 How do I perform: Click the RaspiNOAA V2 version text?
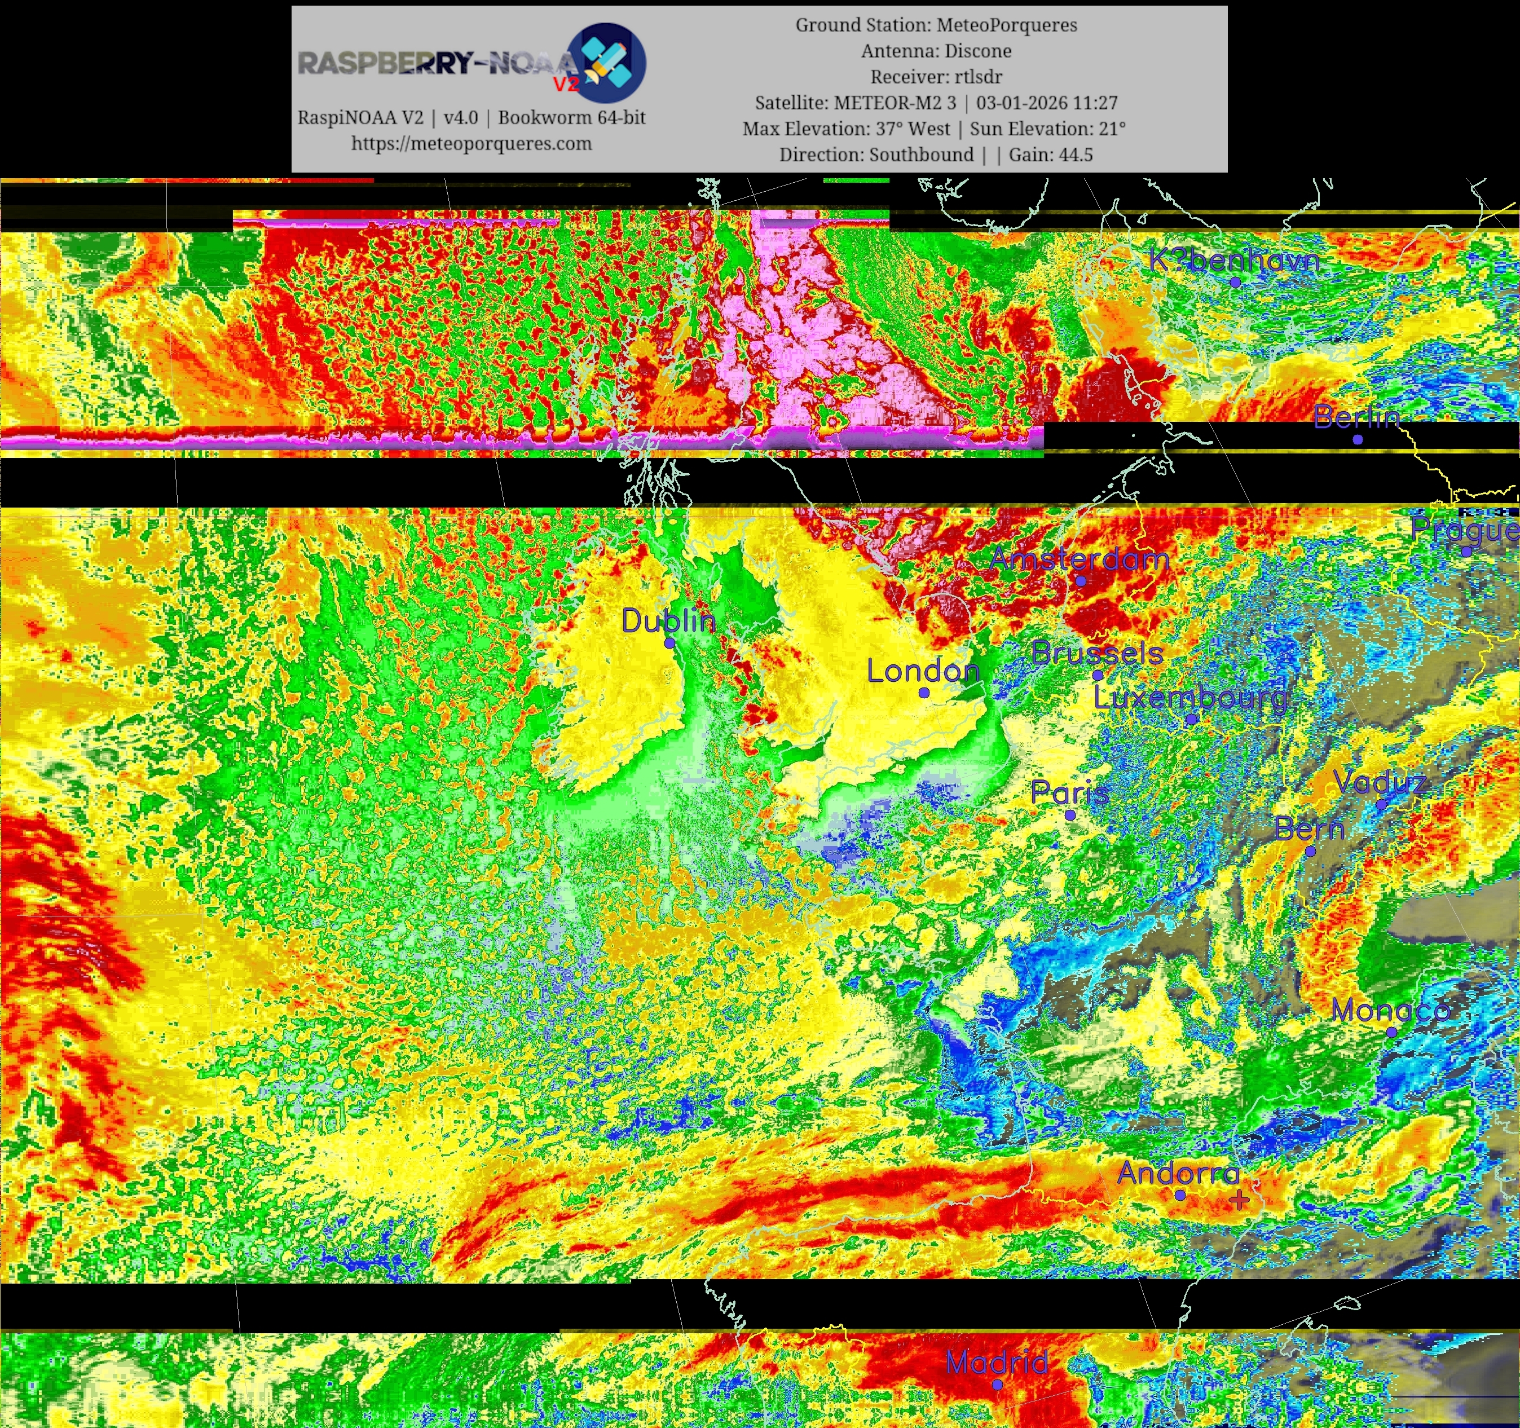coord(471,118)
